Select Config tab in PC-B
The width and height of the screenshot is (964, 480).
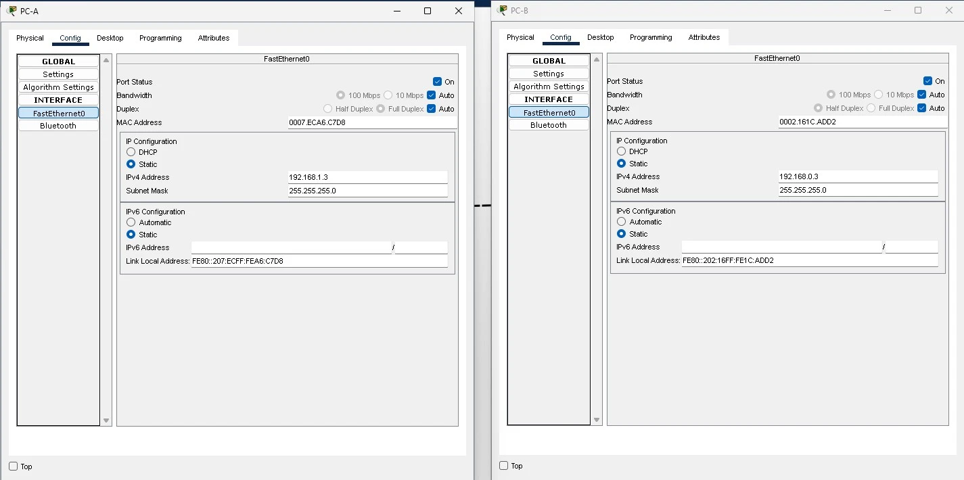[561, 37]
